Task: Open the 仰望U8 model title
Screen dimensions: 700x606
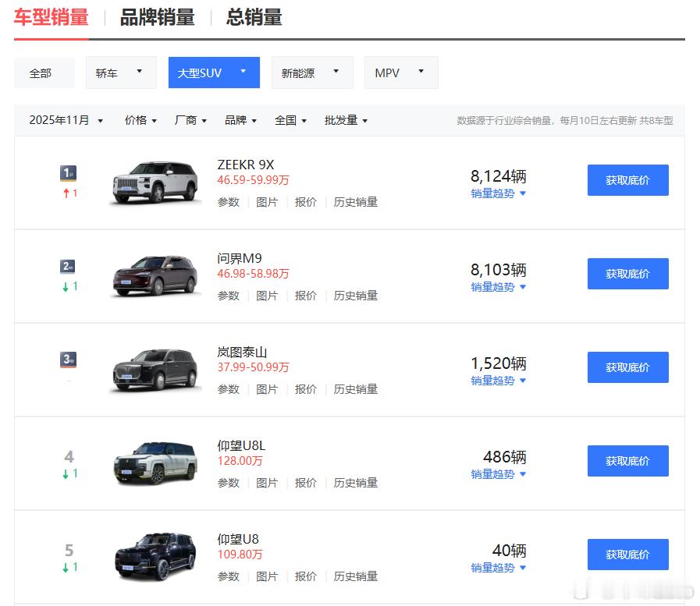Action: [238, 539]
